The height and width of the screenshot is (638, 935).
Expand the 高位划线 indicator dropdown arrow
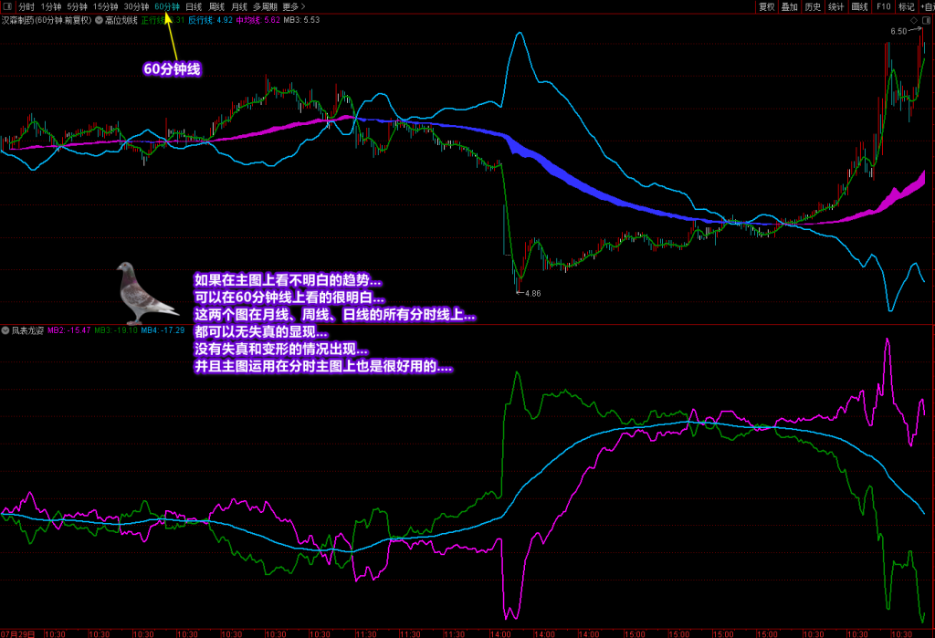pos(99,20)
